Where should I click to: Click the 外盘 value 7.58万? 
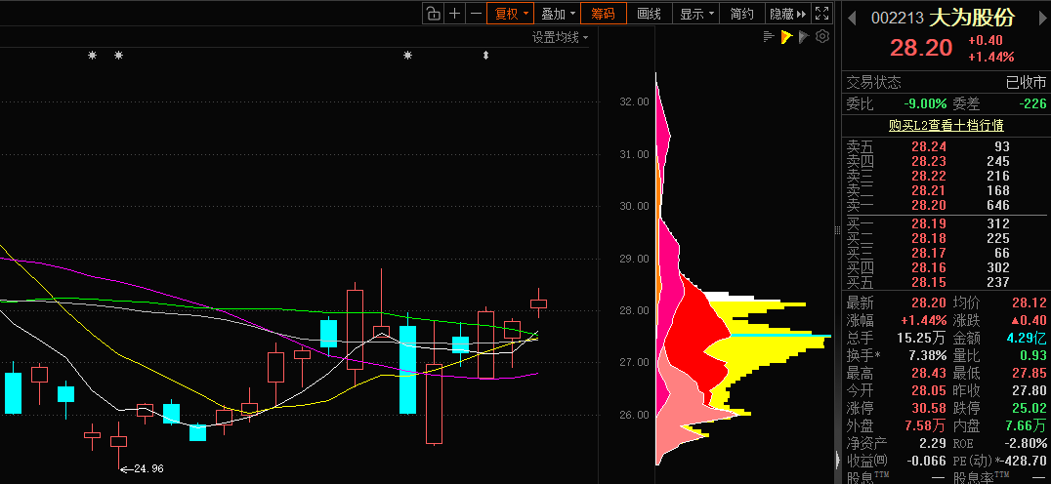coord(926,425)
